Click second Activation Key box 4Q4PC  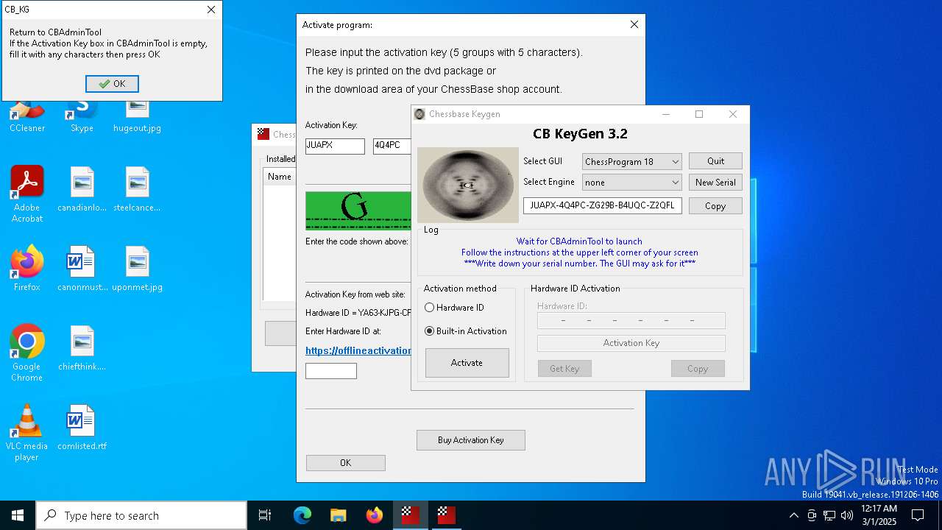coord(392,146)
